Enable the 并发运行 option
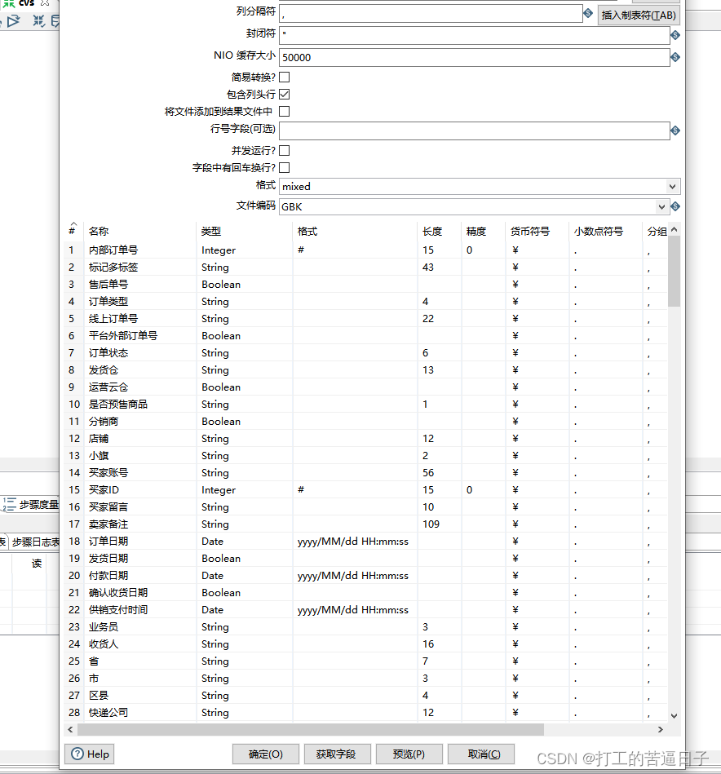 pos(284,150)
